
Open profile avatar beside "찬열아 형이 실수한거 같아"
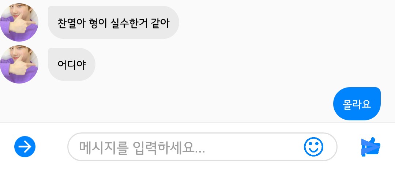pos(19,22)
